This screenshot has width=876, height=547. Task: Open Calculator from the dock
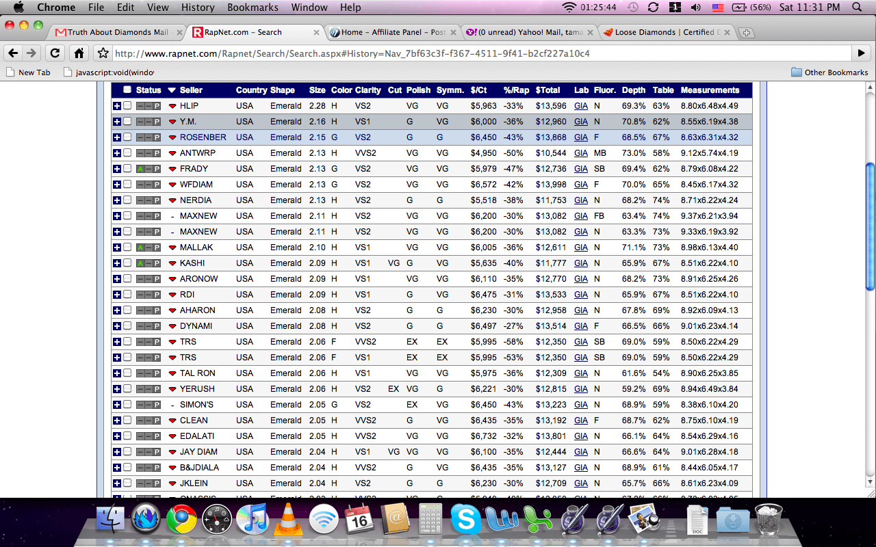pyautogui.click(x=430, y=520)
